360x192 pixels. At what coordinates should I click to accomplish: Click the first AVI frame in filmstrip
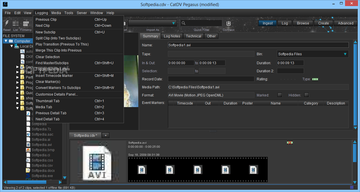tap(141, 170)
